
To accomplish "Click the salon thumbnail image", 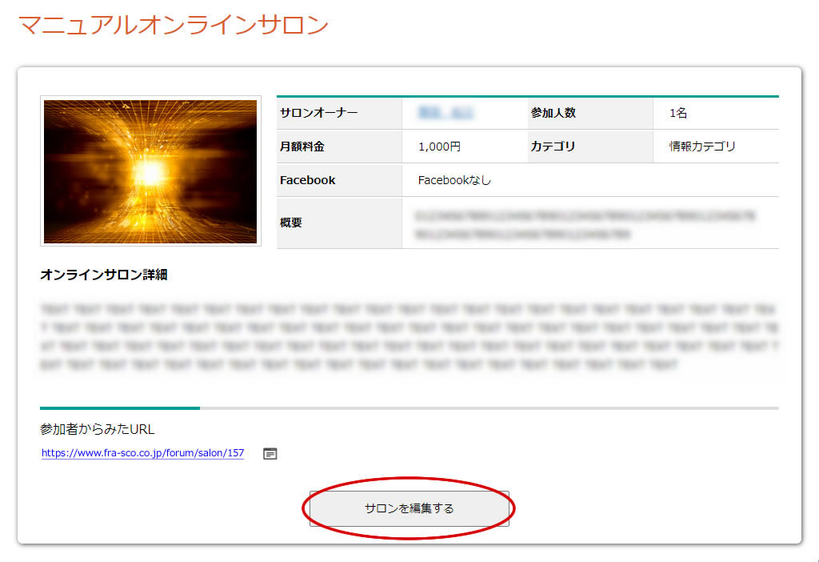I will pyautogui.click(x=150, y=171).
